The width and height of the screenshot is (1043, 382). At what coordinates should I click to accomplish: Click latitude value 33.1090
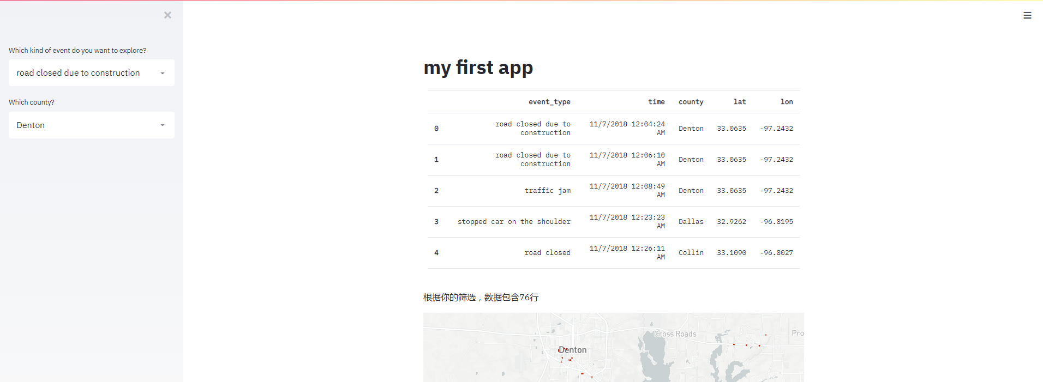pos(732,253)
